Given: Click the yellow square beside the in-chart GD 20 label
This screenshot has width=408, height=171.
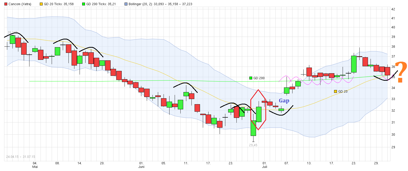Looking at the screenshot, I should pos(335,91).
